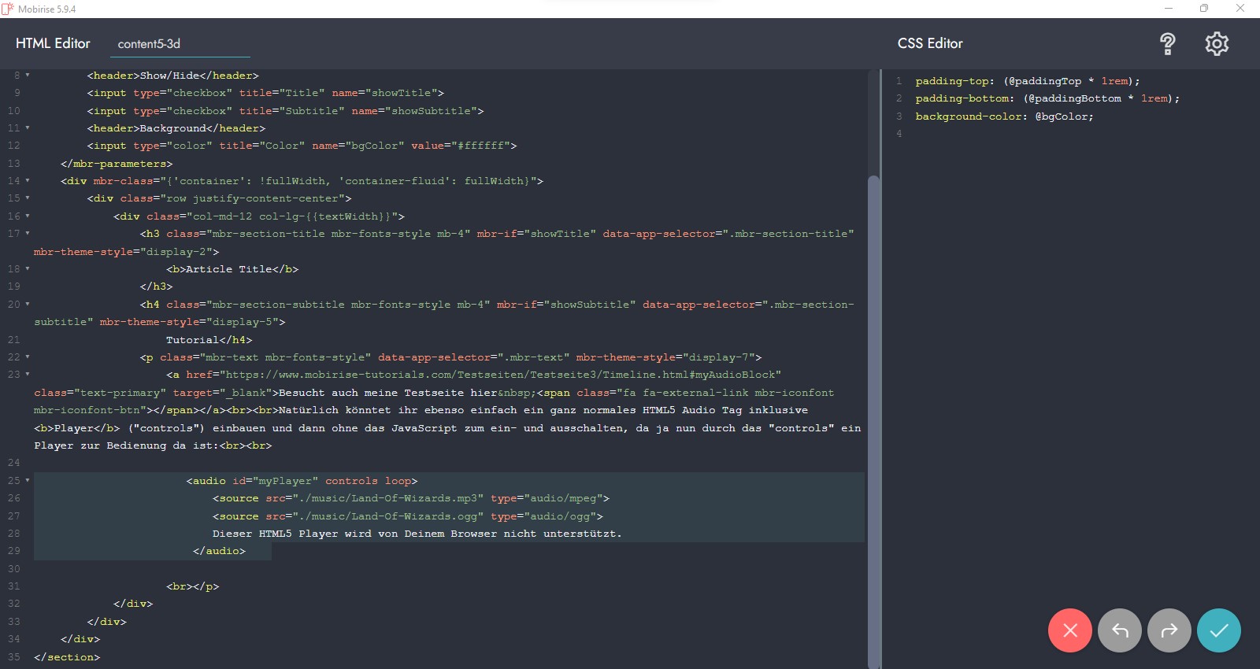Click the HTML editor vertical scrollbar
Viewport: 1260px width, 669px height.
[x=873, y=394]
